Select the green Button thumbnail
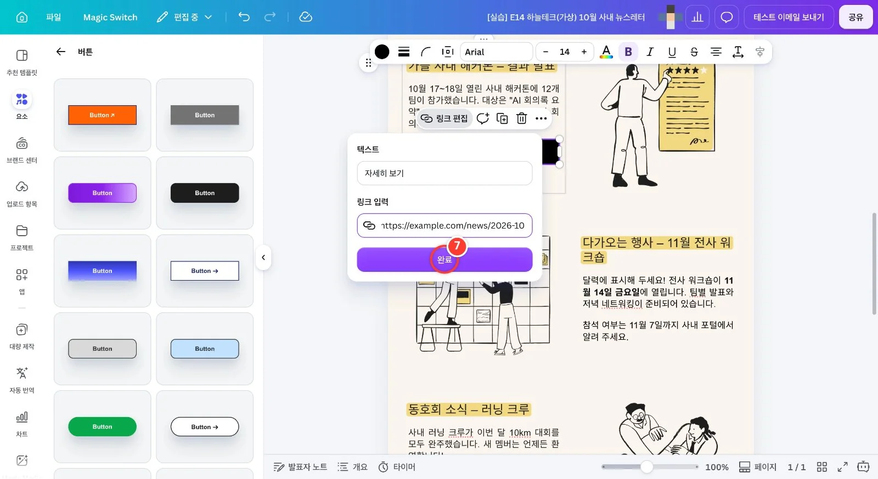The height and width of the screenshot is (479, 878). pyautogui.click(x=102, y=426)
